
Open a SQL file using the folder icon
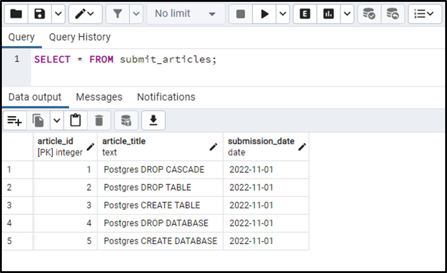(16, 14)
